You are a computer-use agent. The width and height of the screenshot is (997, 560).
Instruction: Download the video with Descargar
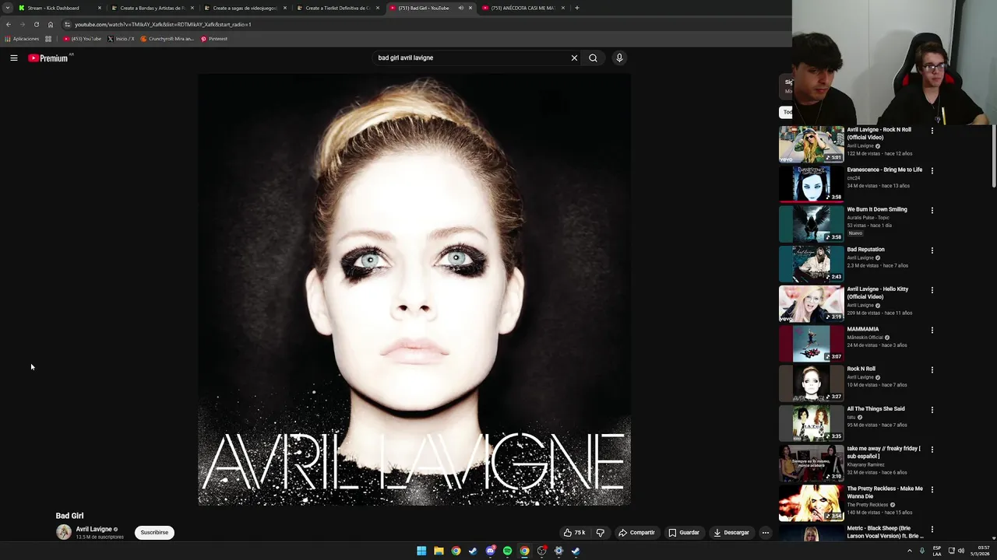pyautogui.click(x=731, y=533)
